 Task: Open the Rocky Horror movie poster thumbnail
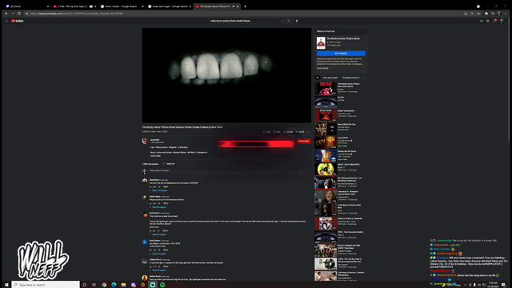click(321, 42)
